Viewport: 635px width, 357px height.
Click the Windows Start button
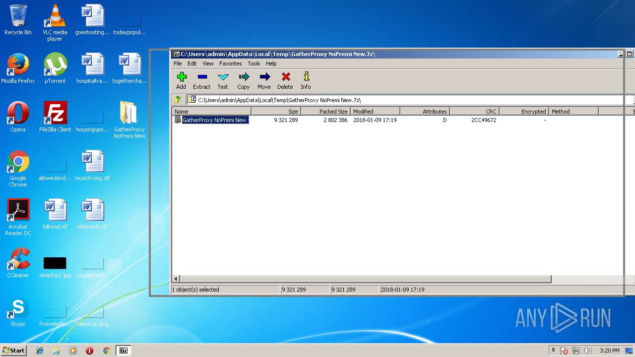point(13,351)
